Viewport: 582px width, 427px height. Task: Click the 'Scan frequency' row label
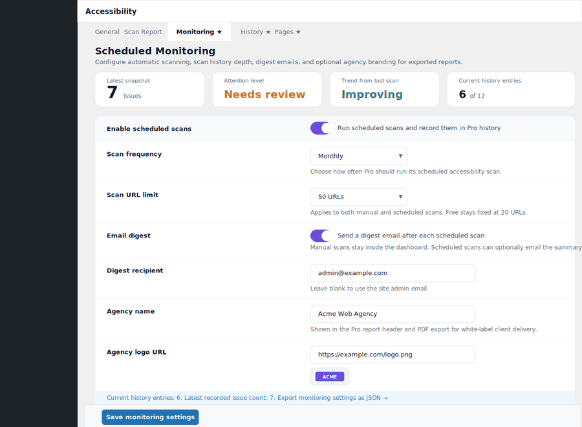[135, 154]
